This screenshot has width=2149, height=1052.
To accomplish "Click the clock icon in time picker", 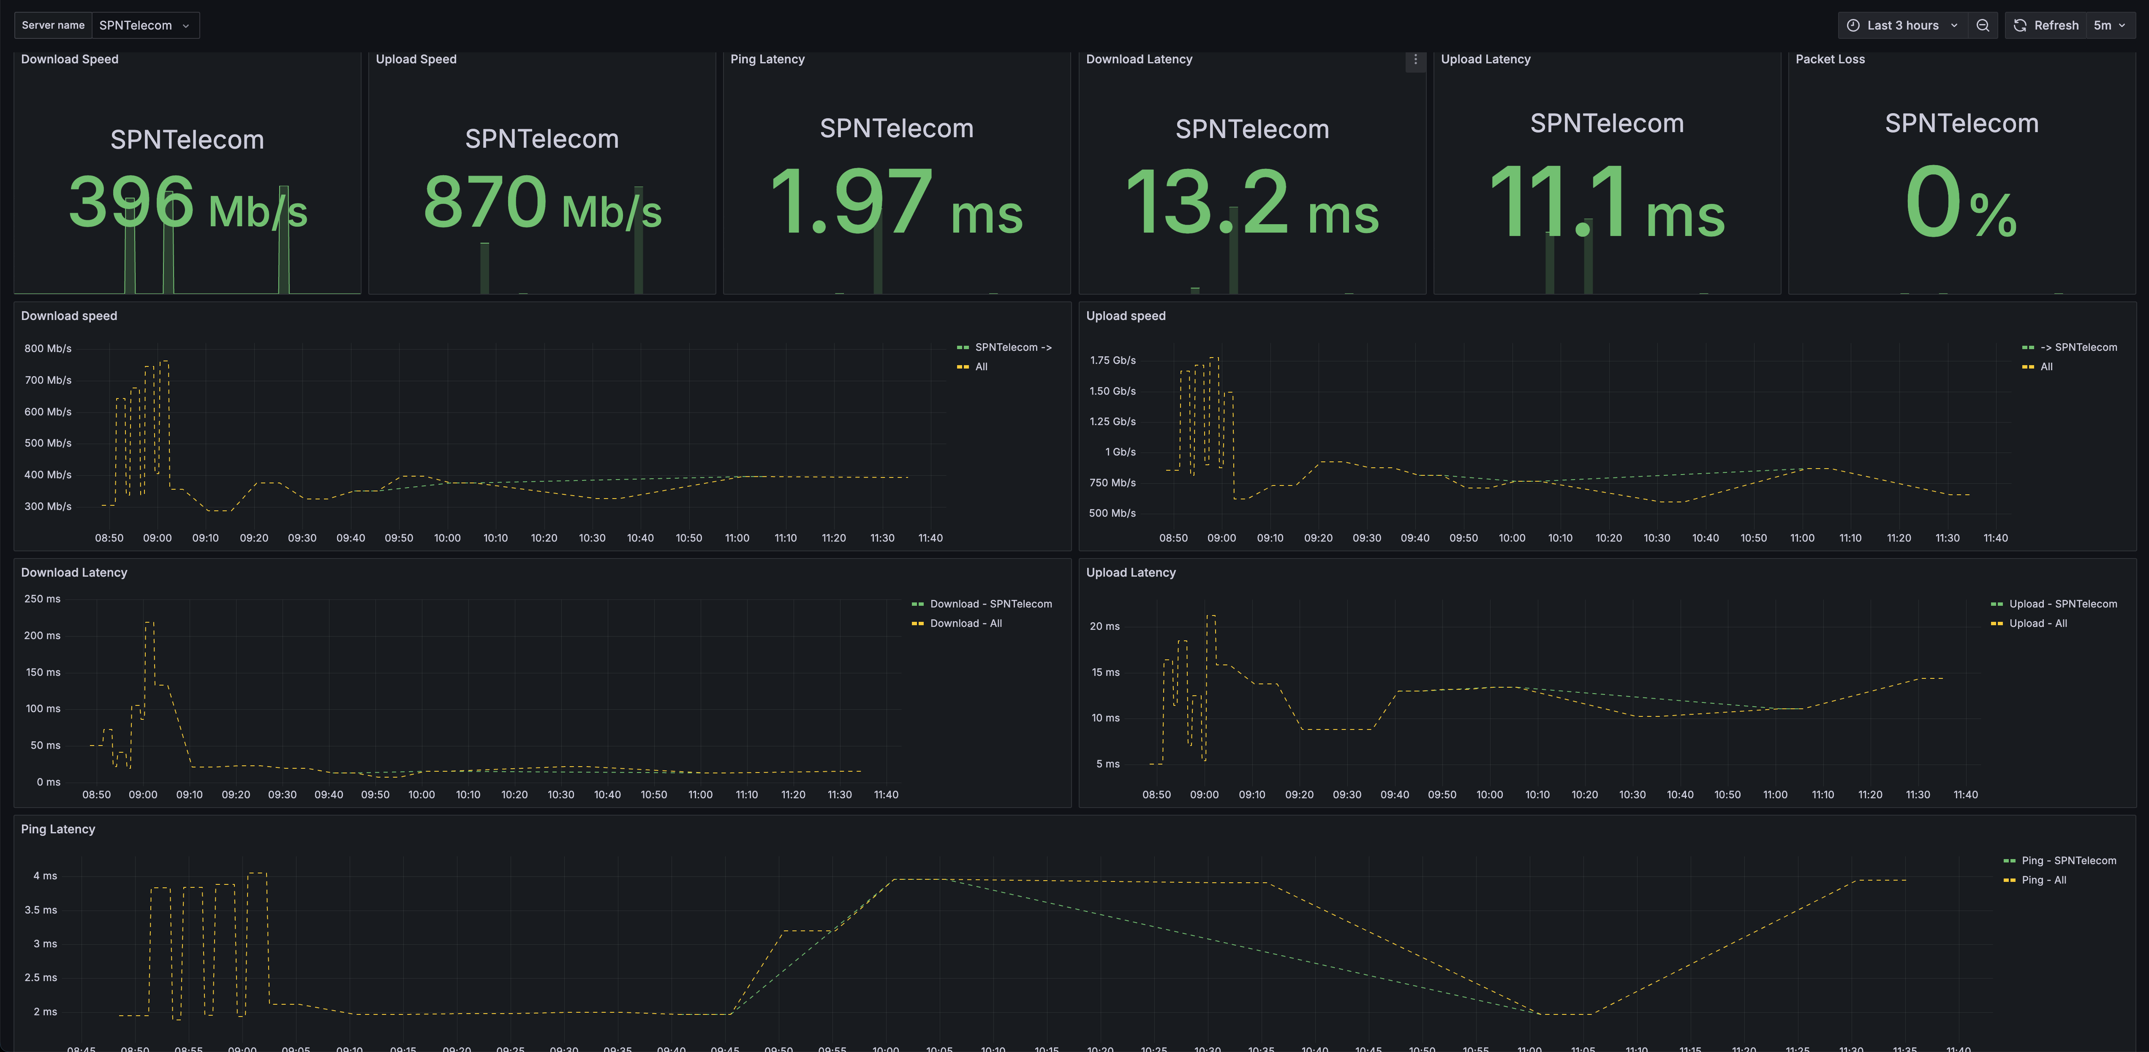I will point(1853,25).
